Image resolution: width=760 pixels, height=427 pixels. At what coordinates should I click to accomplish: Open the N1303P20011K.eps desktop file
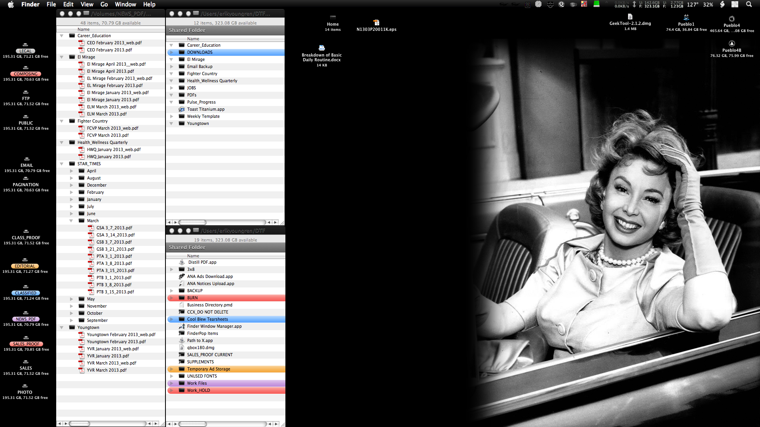376,23
